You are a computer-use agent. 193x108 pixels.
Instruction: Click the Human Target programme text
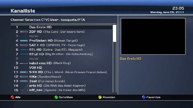[66, 41]
